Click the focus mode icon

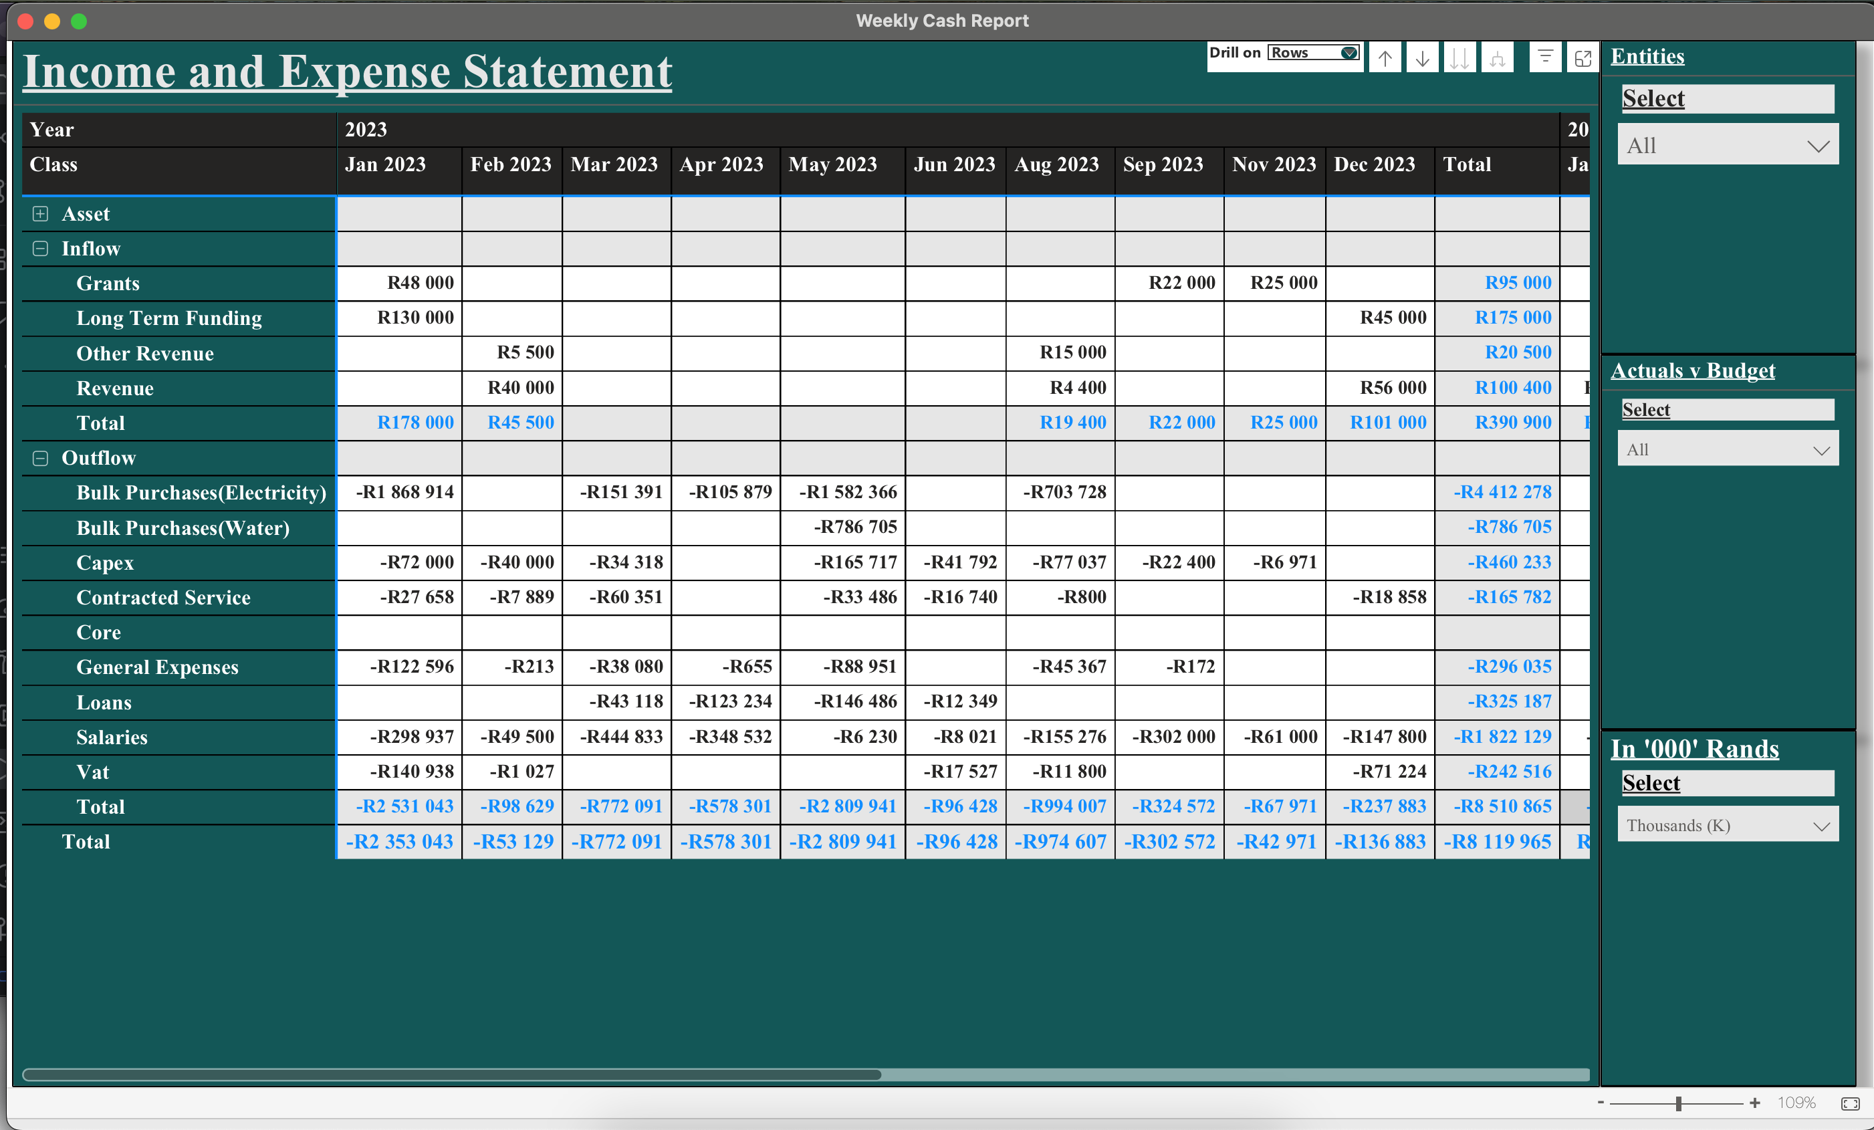tap(1582, 58)
